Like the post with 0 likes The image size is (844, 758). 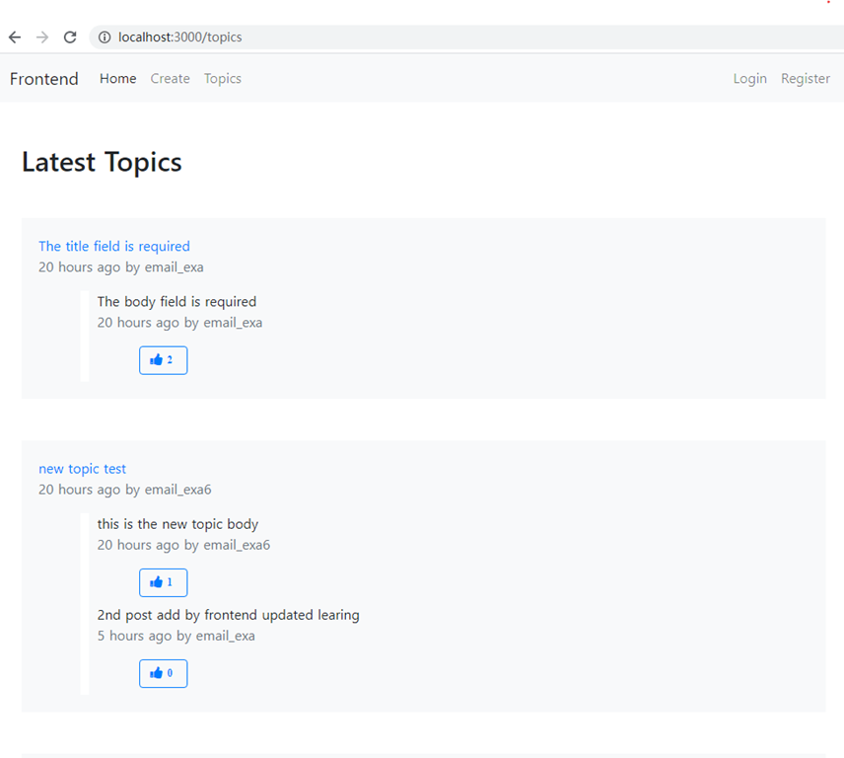click(x=163, y=673)
